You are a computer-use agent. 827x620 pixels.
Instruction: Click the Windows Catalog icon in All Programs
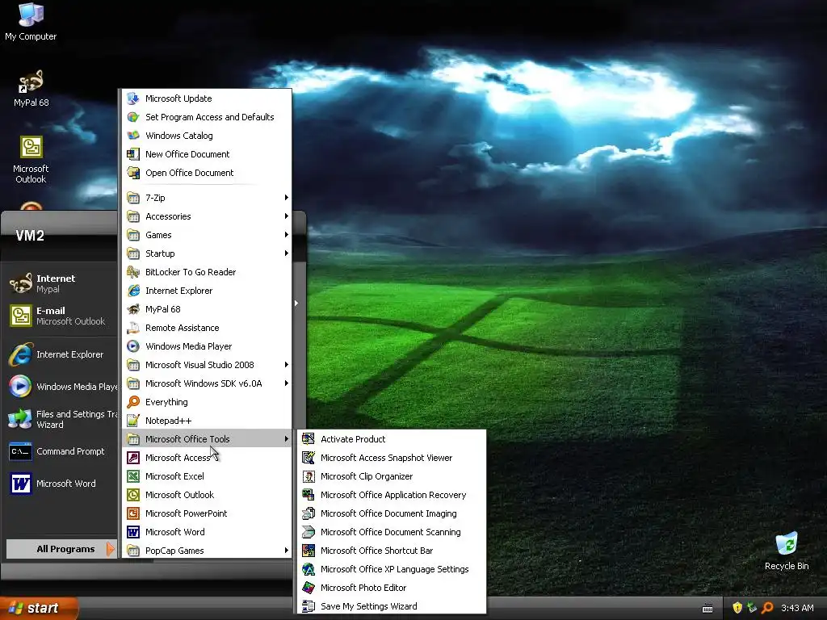pos(133,136)
